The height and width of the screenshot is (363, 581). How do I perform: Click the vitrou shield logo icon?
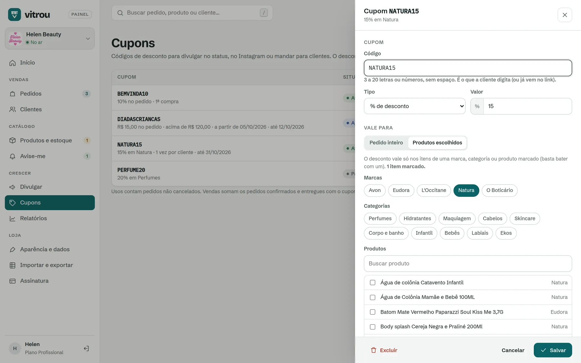tap(15, 15)
